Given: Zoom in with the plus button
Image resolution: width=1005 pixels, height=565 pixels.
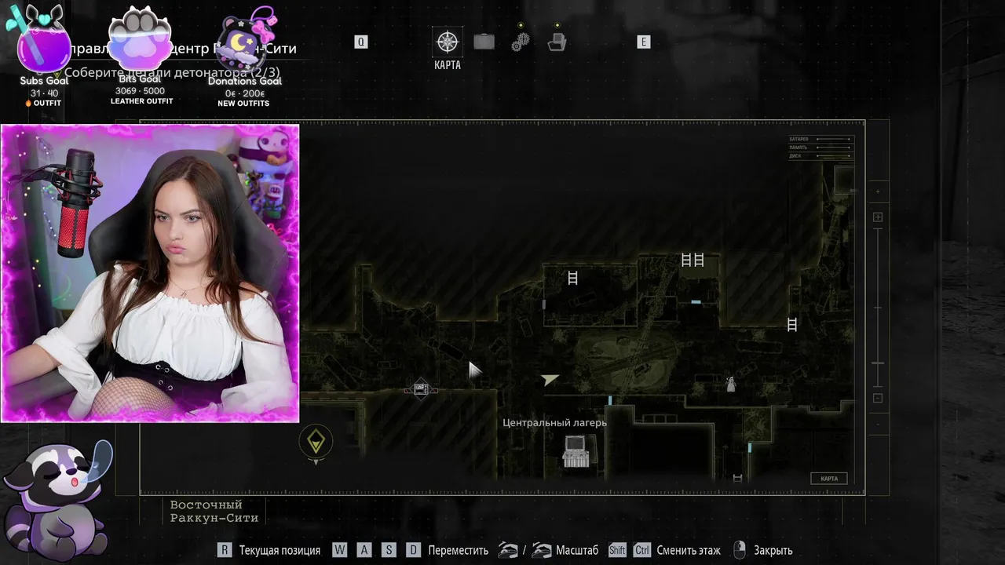Looking at the screenshot, I should [x=878, y=217].
